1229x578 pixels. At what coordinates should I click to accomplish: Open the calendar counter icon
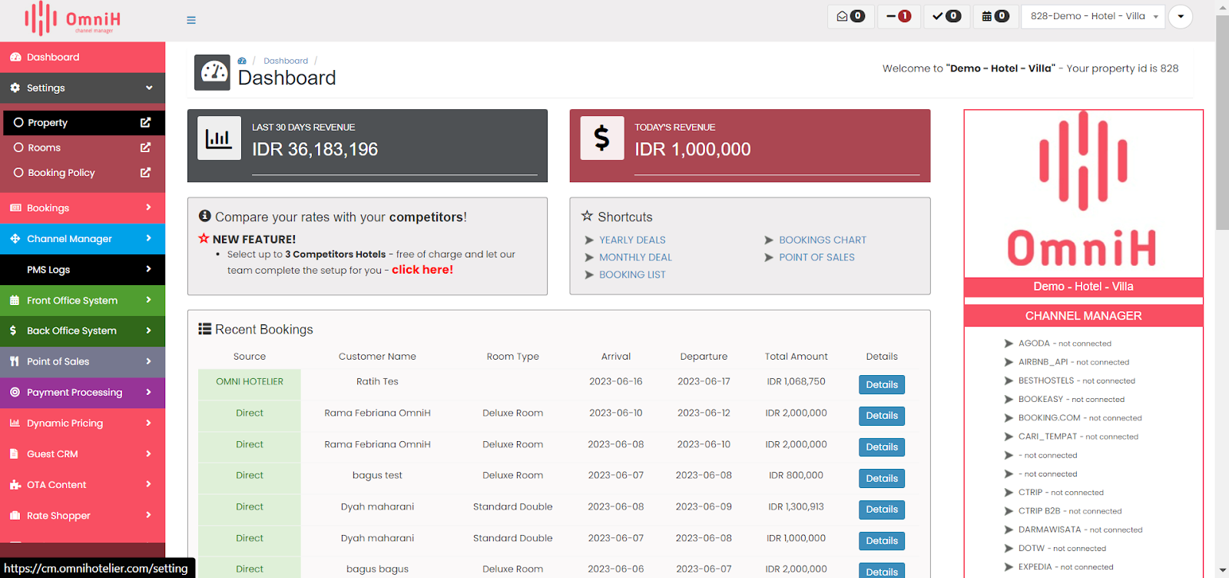[995, 16]
